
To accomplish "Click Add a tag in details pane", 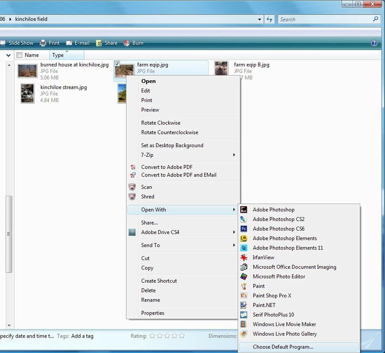I will point(82,336).
